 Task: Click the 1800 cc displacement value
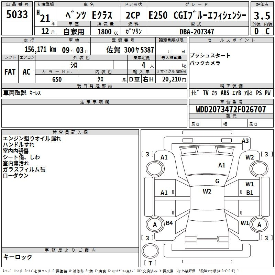point(108,32)
